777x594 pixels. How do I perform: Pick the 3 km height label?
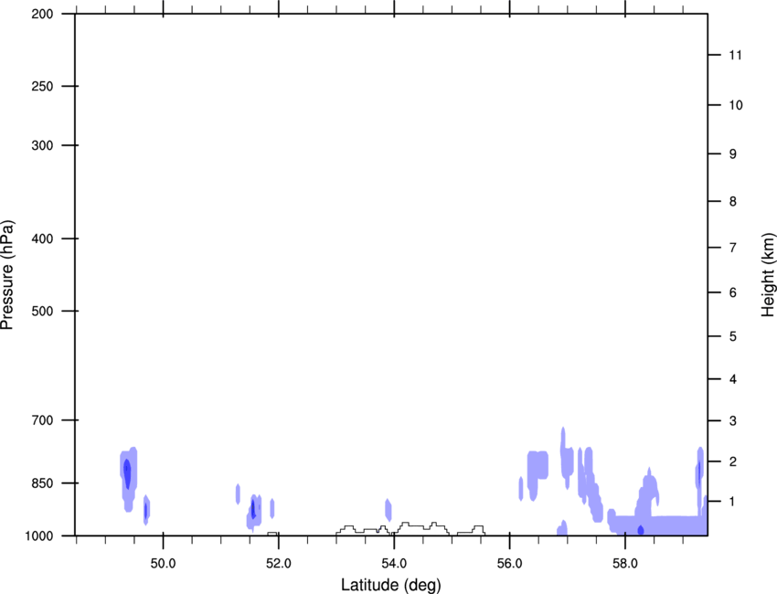pyautogui.click(x=733, y=421)
